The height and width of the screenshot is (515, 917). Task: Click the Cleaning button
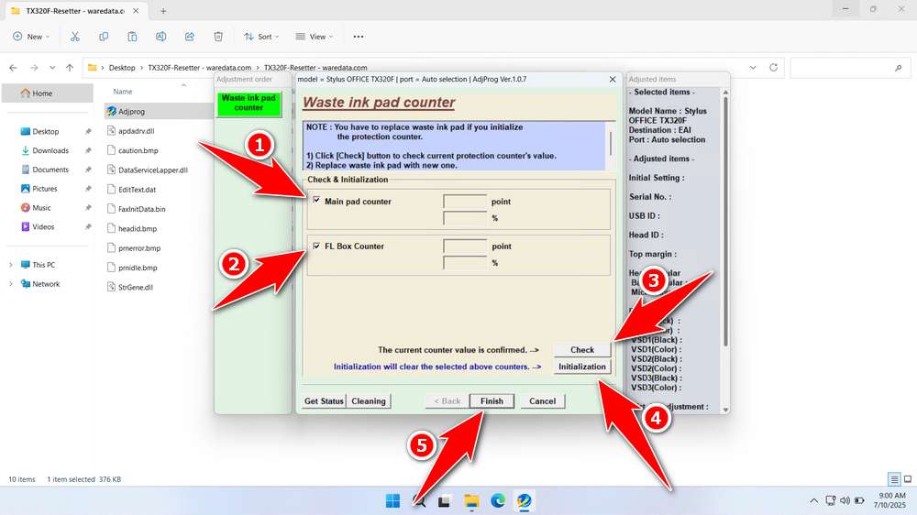(x=369, y=401)
